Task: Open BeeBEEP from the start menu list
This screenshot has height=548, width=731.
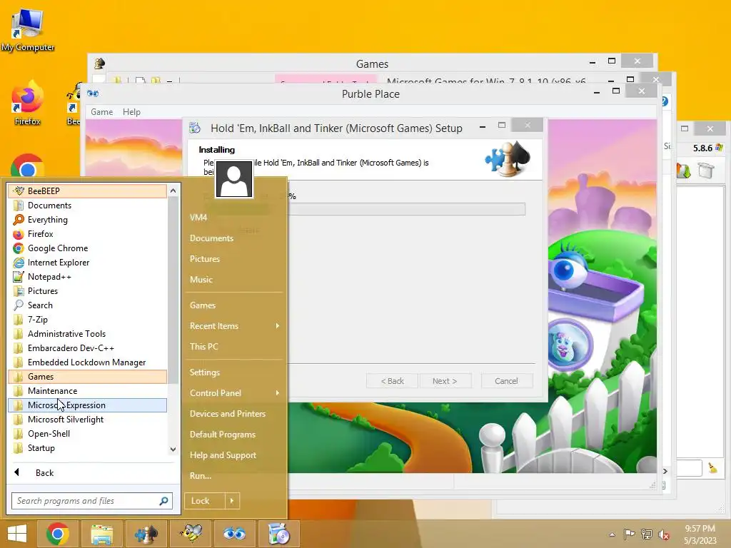Action: (x=87, y=191)
